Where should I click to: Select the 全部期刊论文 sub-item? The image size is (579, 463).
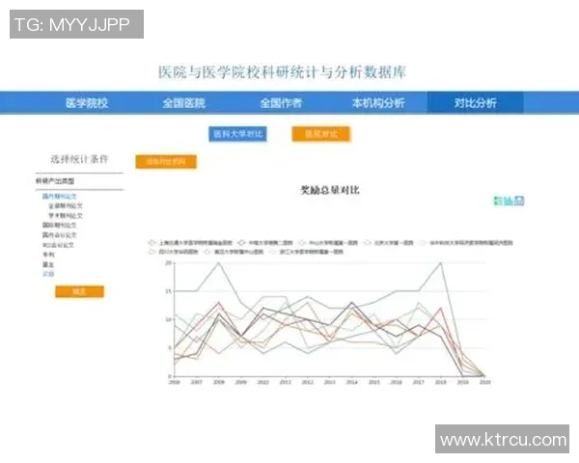66,205
